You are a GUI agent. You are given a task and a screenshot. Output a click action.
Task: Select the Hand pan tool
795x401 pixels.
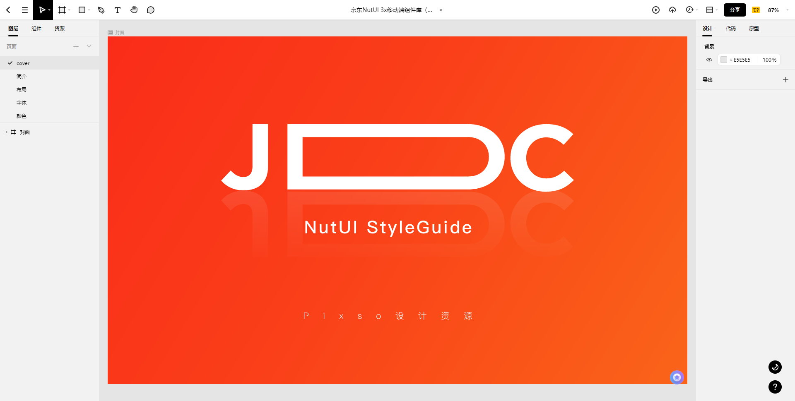[134, 10]
